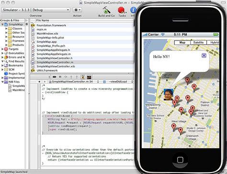Open the console icon in debugger bar
227x174 pixels.
(89, 77)
